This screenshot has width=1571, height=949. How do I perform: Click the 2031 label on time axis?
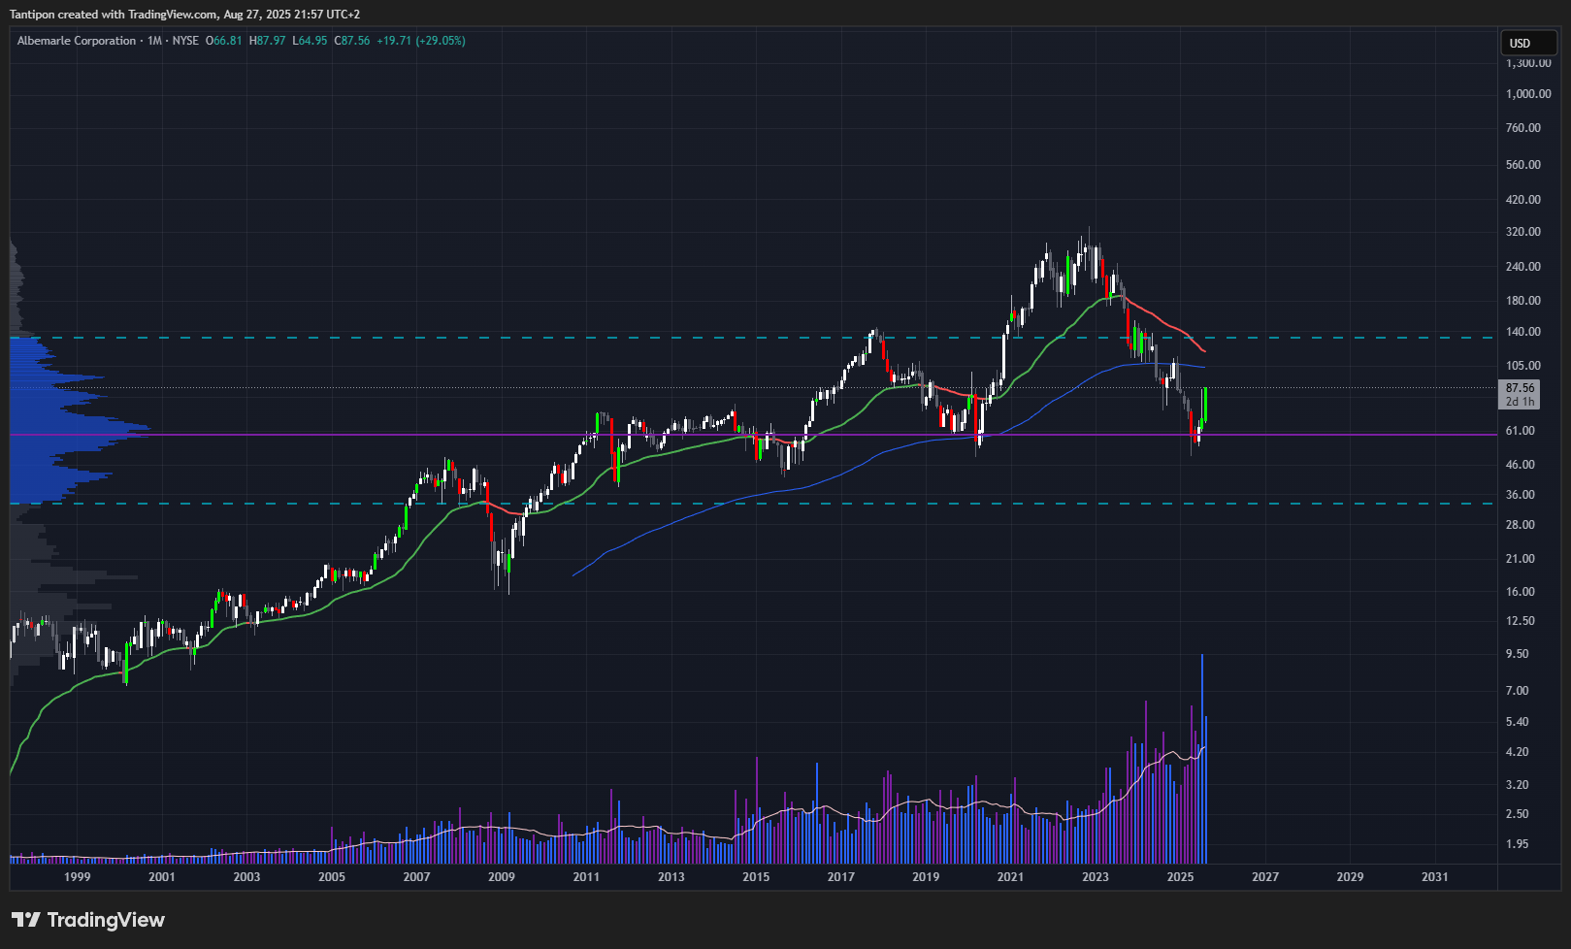[1434, 877]
